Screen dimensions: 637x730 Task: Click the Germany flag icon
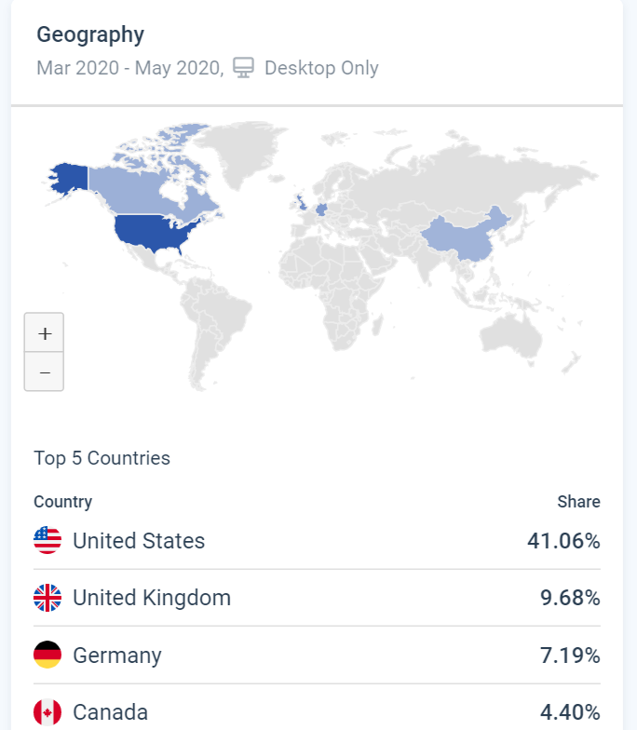(x=47, y=655)
